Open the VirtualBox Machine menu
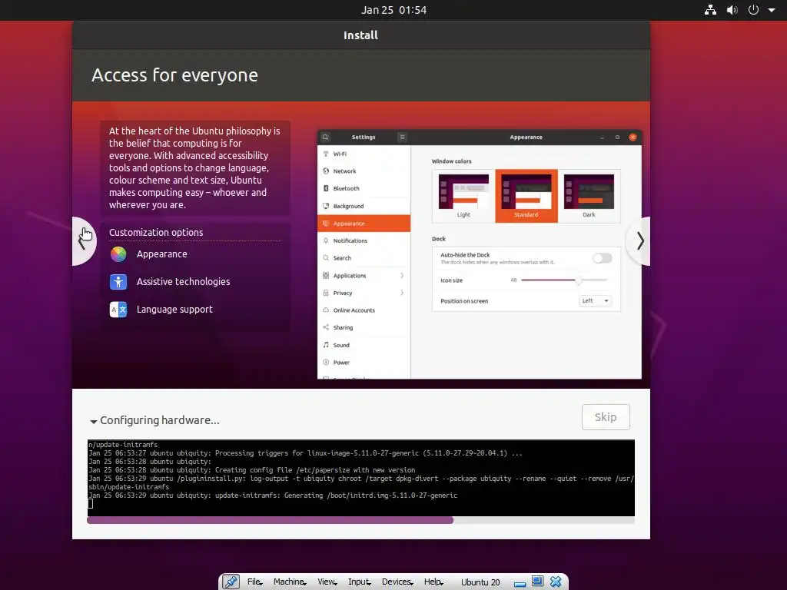Image resolution: width=787 pixels, height=590 pixels. (x=290, y=582)
